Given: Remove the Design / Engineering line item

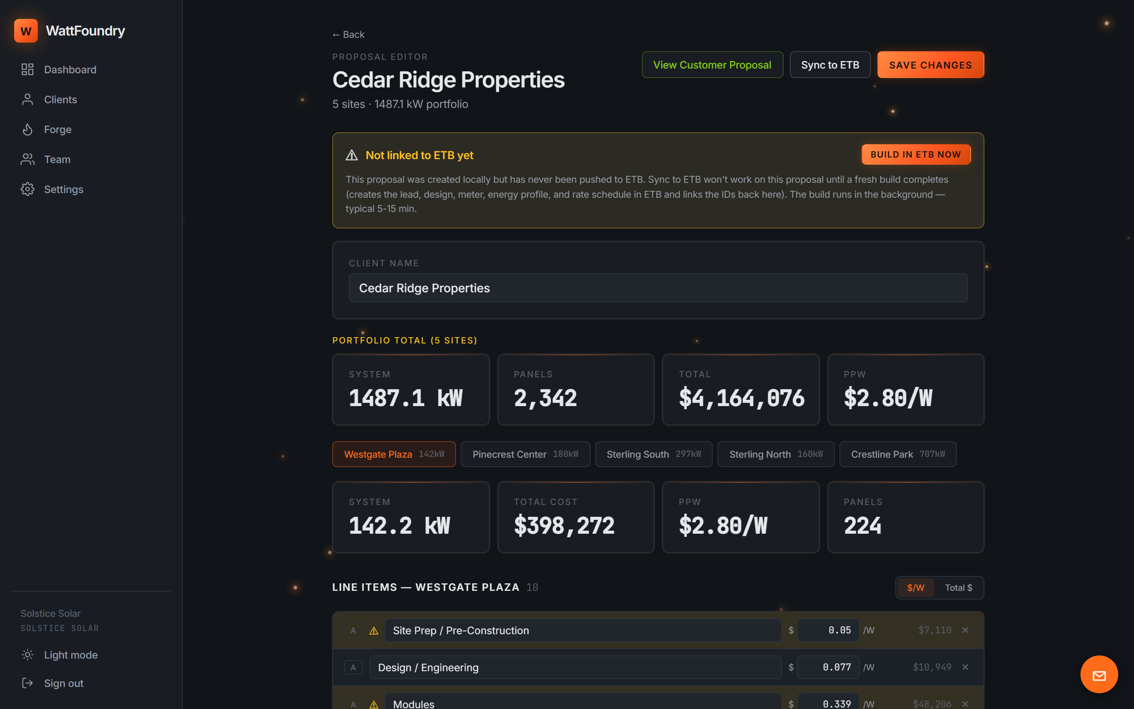Looking at the screenshot, I should tap(965, 667).
